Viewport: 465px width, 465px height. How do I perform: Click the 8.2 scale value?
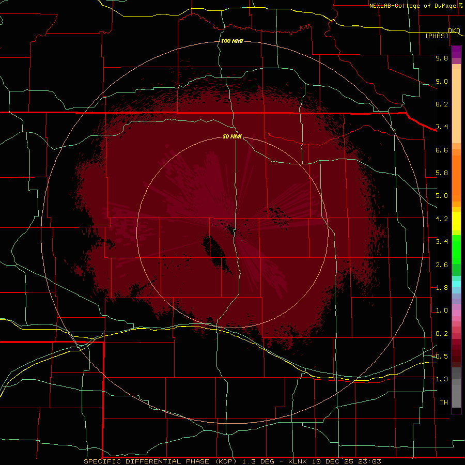pyautogui.click(x=442, y=104)
